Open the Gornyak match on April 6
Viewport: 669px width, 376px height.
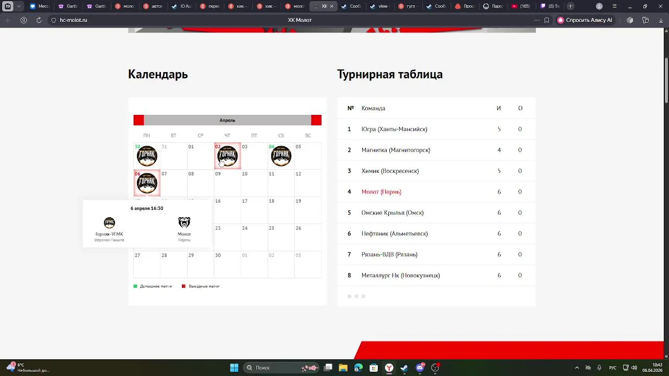click(x=147, y=183)
